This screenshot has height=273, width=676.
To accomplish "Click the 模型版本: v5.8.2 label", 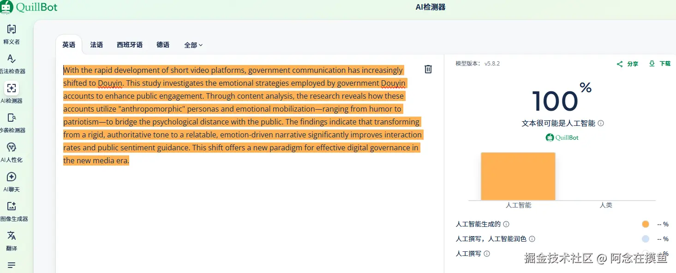I will 478,64.
